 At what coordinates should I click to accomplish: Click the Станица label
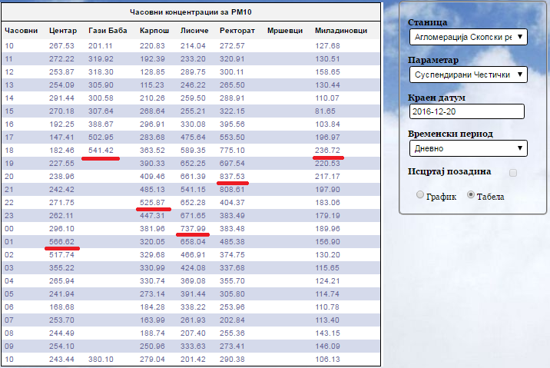click(427, 22)
